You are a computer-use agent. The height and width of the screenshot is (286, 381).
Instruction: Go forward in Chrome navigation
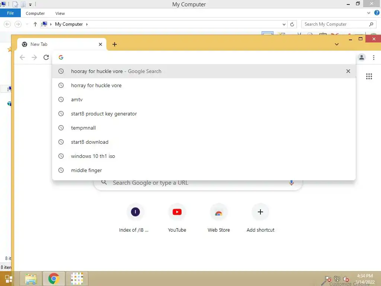(34, 57)
